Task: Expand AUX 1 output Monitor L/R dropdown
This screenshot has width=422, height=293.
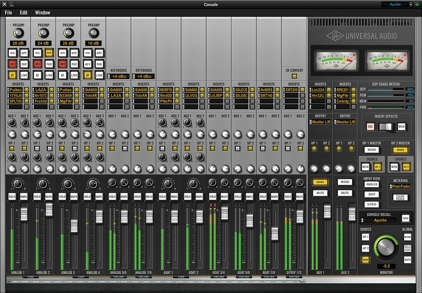Action: pos(320,122)
